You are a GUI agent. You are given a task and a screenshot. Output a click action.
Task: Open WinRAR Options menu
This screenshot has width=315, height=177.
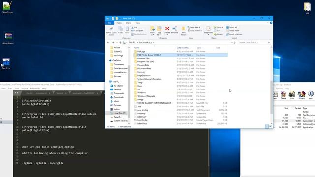(x=279, y=88)
